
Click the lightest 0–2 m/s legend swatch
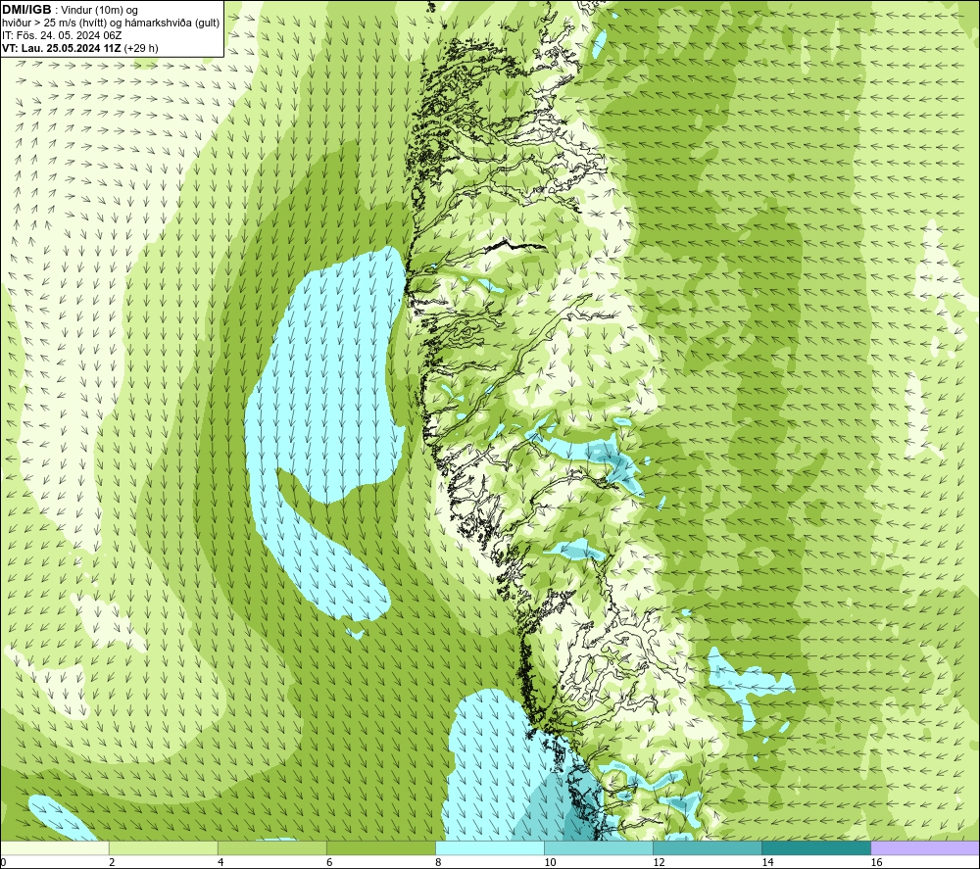(55, 847)
